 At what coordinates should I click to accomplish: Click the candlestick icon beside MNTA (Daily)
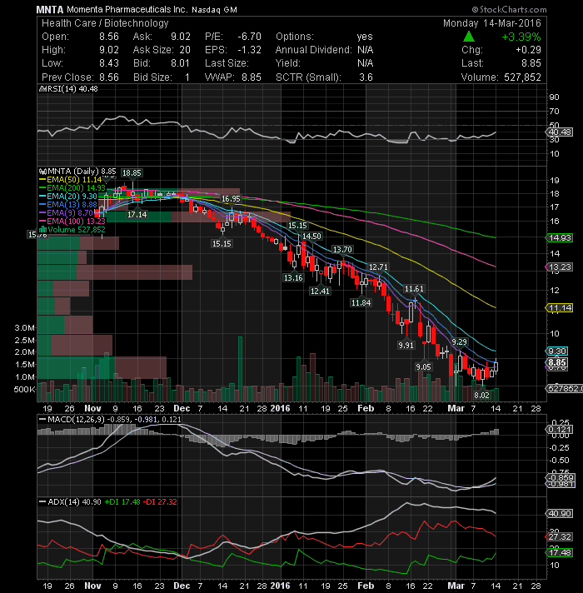42,172
